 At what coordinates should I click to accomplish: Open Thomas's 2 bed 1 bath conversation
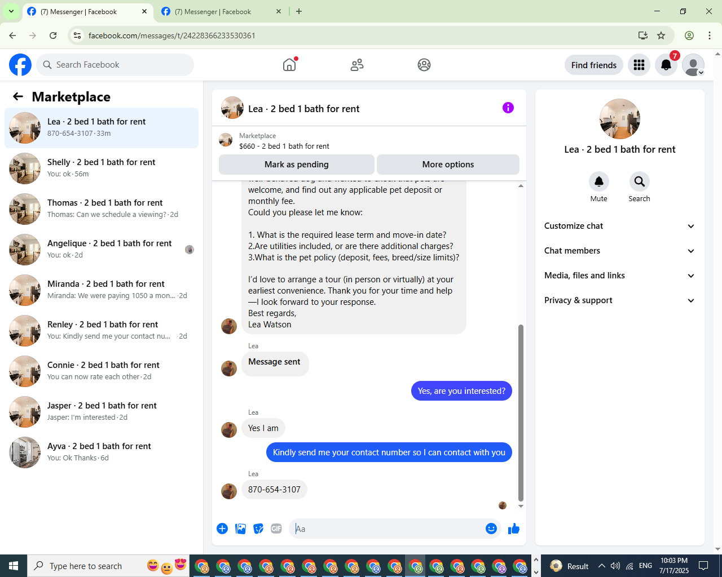(x=102, y=209)
